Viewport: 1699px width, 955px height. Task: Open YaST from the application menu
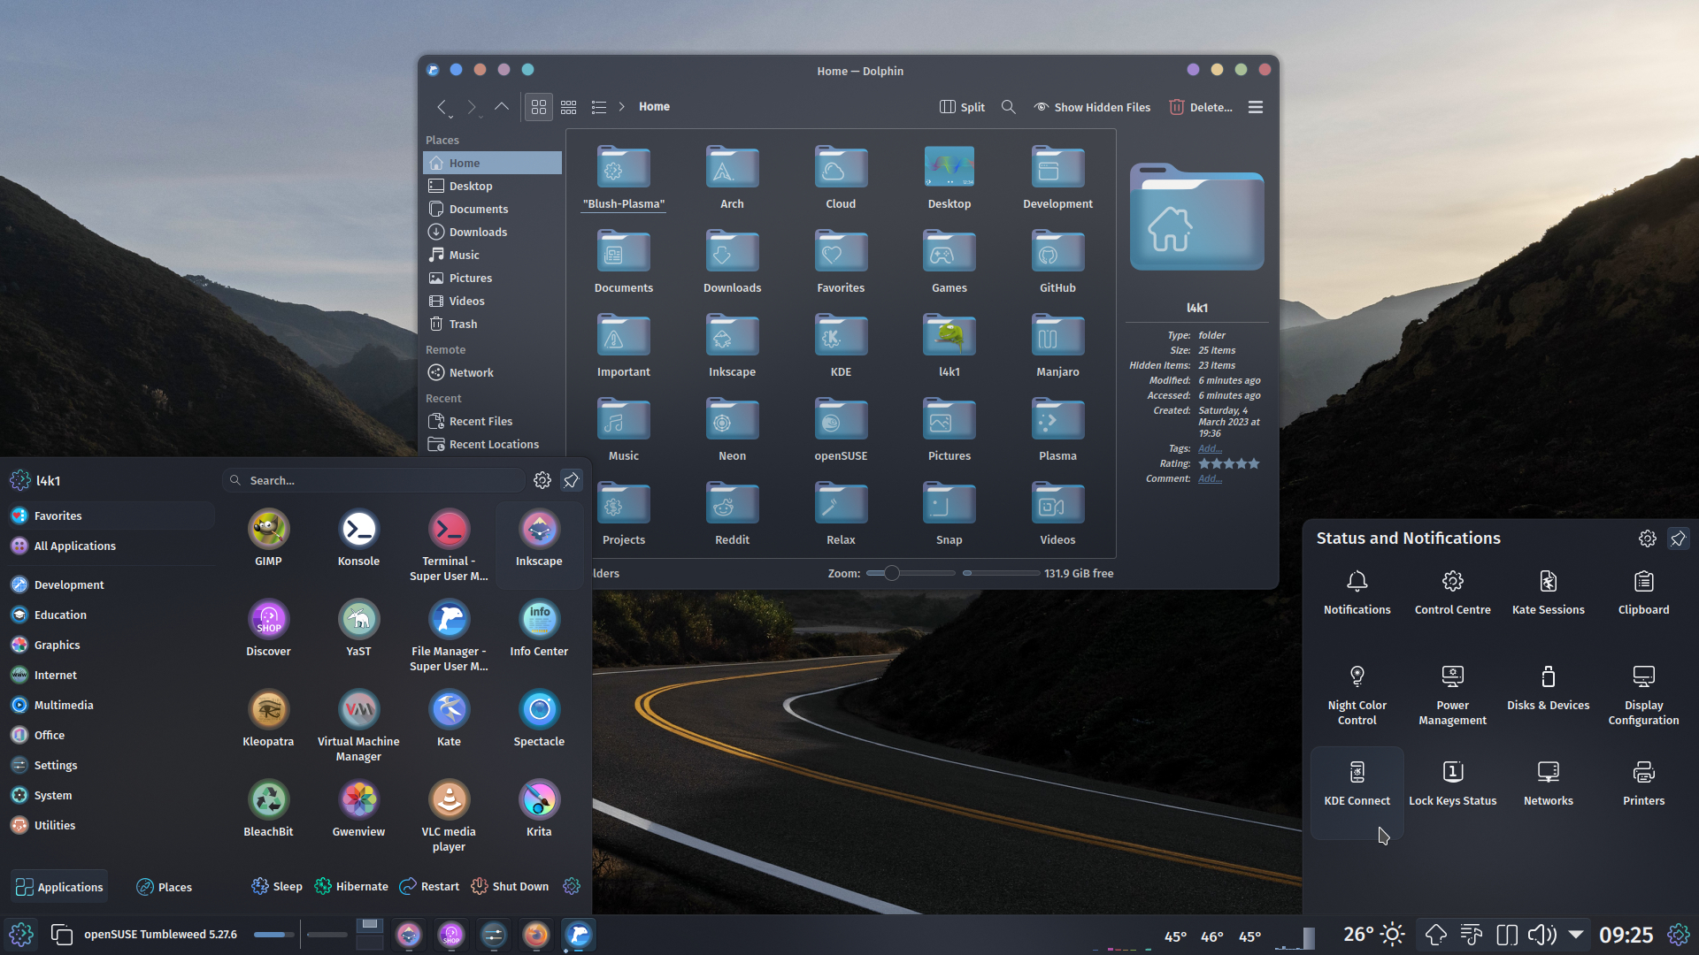pos(358,629)
